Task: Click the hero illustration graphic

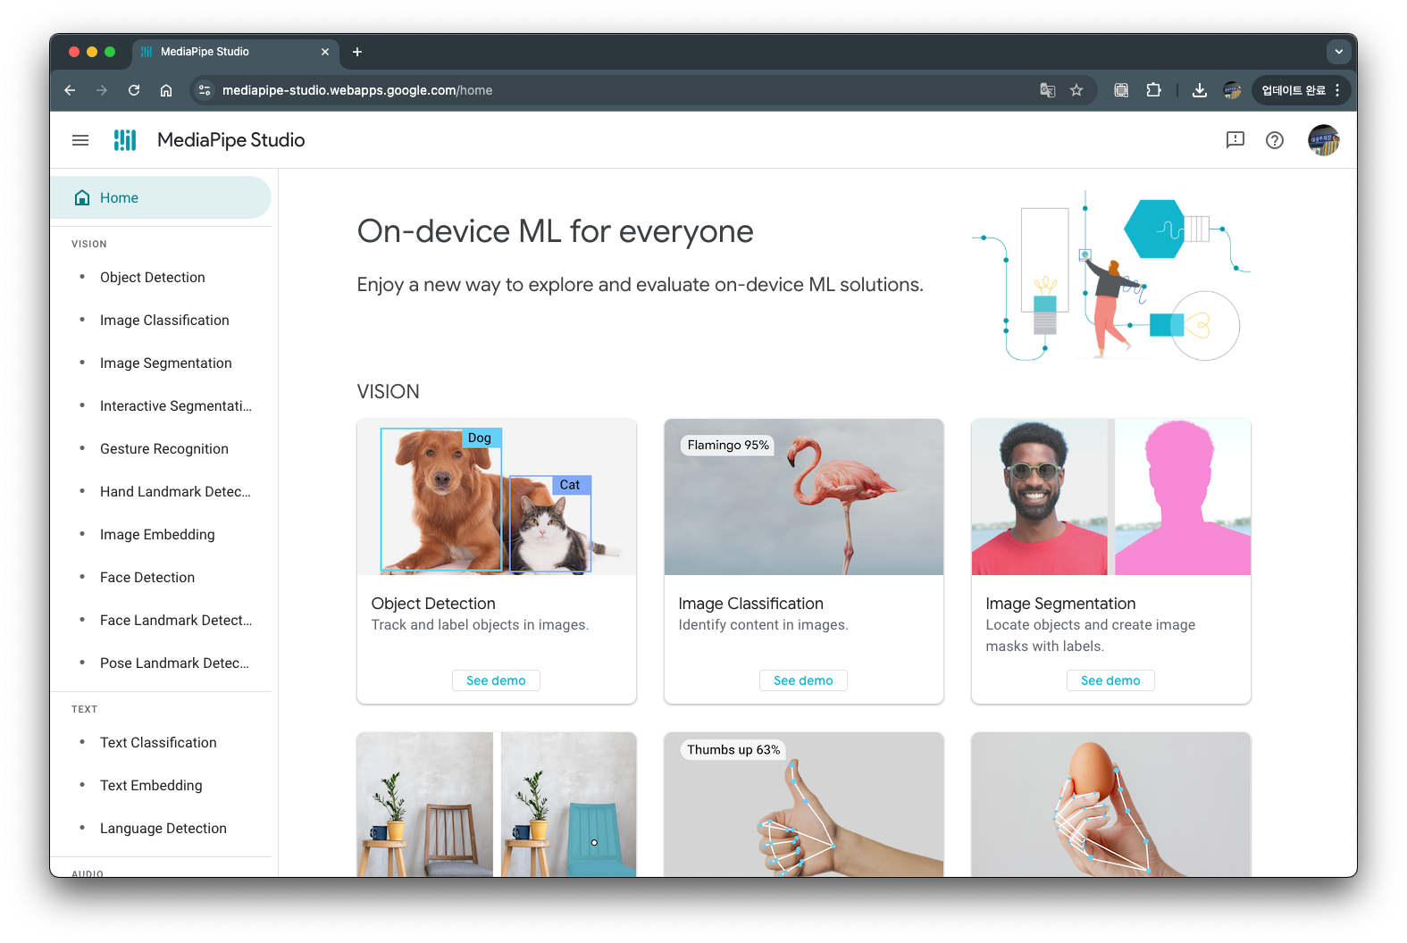Action: (x=1110, y=276)
